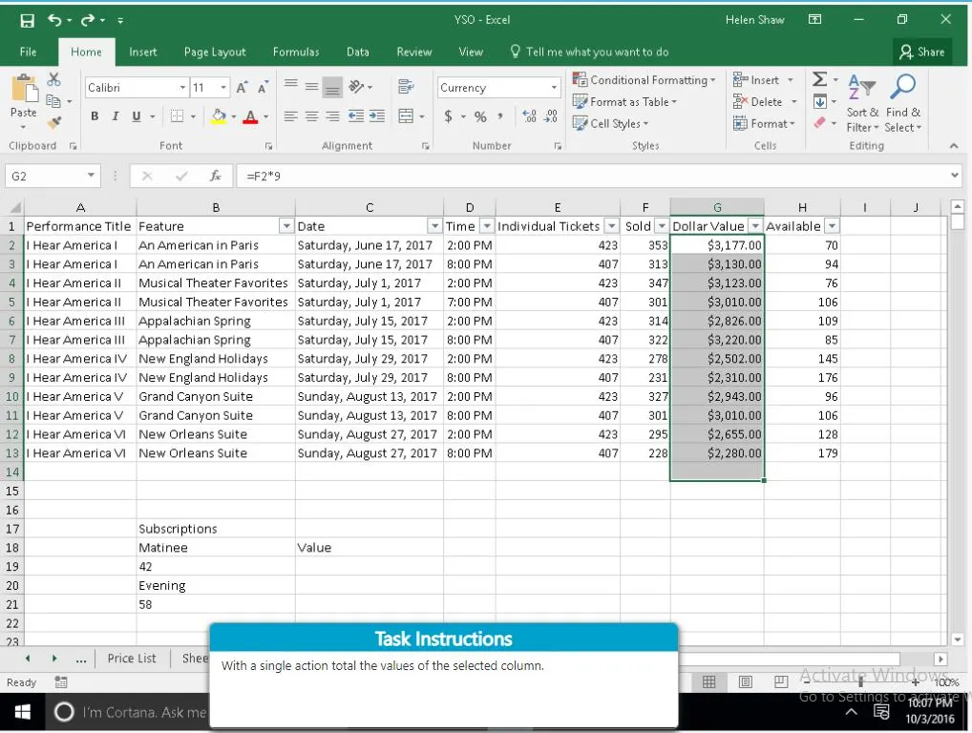This screenshot has height=733, width=972.
Task: Open Conditional Formatting options
Action: 644,79
